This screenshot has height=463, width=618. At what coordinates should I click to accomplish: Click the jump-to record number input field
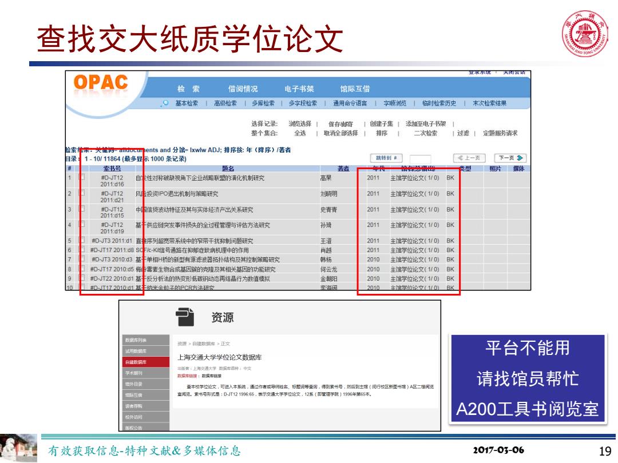[420, 158]
